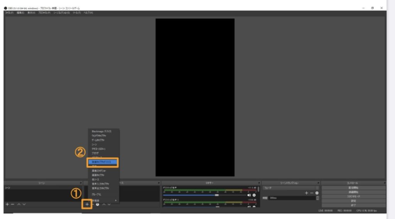Viewport: 395px width, 219px height.
Task: Minimize the OBS window
Action: click(x=363, y=8)
